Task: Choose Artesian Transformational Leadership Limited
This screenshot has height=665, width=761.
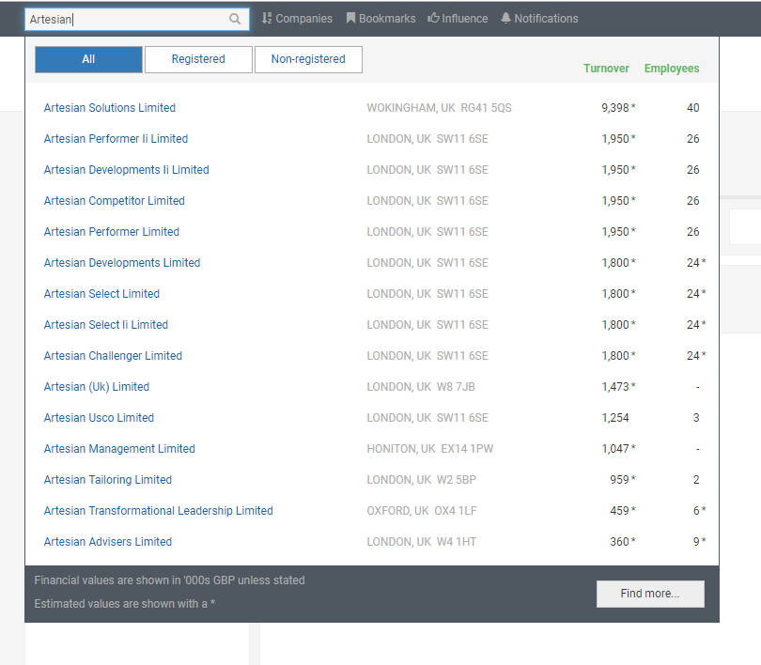Action: tap(158, 511)
